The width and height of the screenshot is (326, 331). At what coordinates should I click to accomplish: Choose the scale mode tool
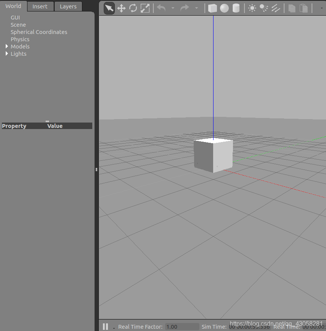(x=145, y=8)
